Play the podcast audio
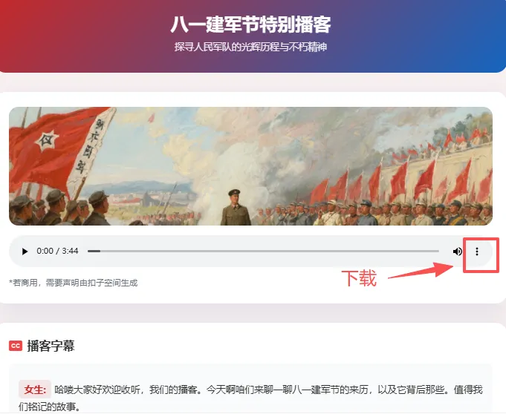 click(25, 252)
